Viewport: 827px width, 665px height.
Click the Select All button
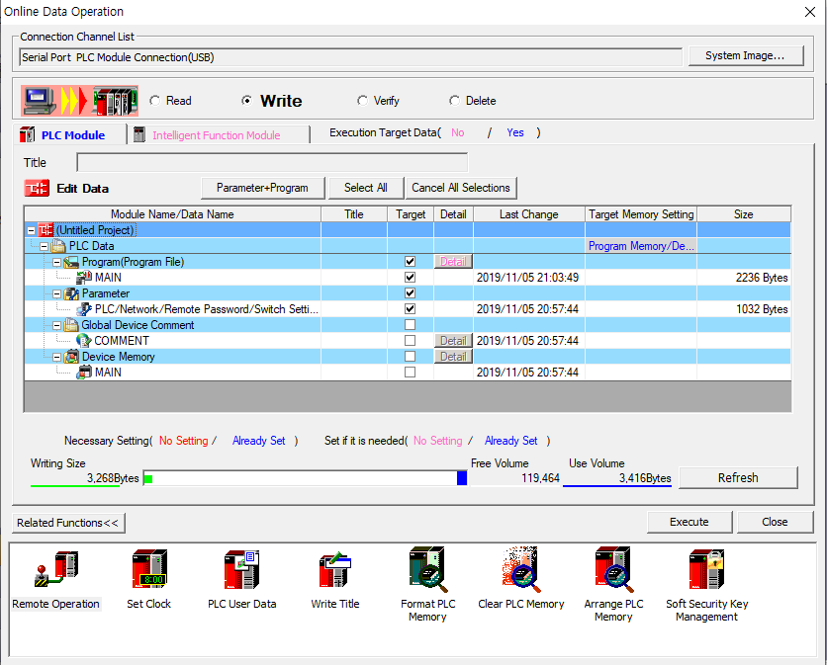click(365, 188)
